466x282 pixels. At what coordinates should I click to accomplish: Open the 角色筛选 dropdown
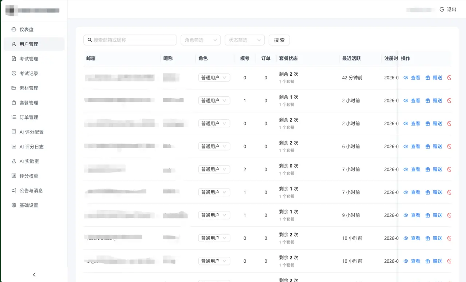201,40
